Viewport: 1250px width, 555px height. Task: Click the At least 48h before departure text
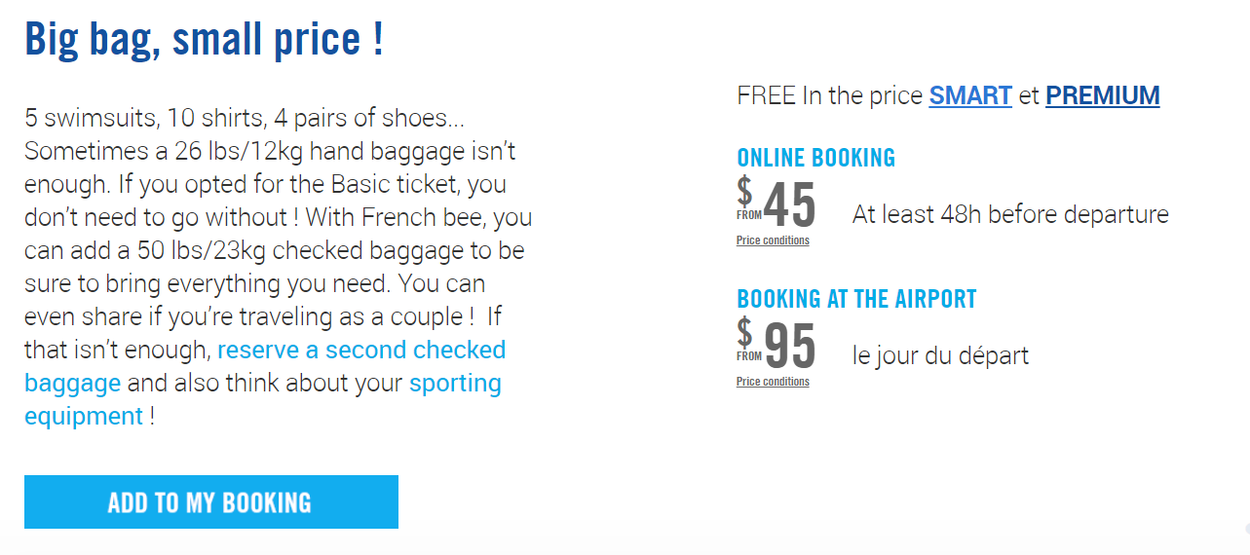(1010, 214)
